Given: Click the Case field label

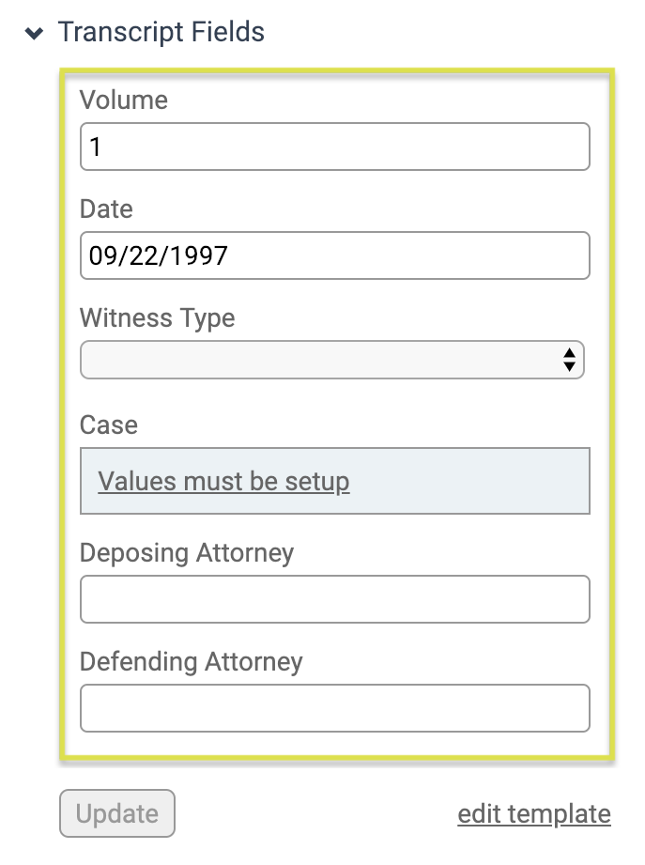Looking at the screenshot, I should pos(109,425).
